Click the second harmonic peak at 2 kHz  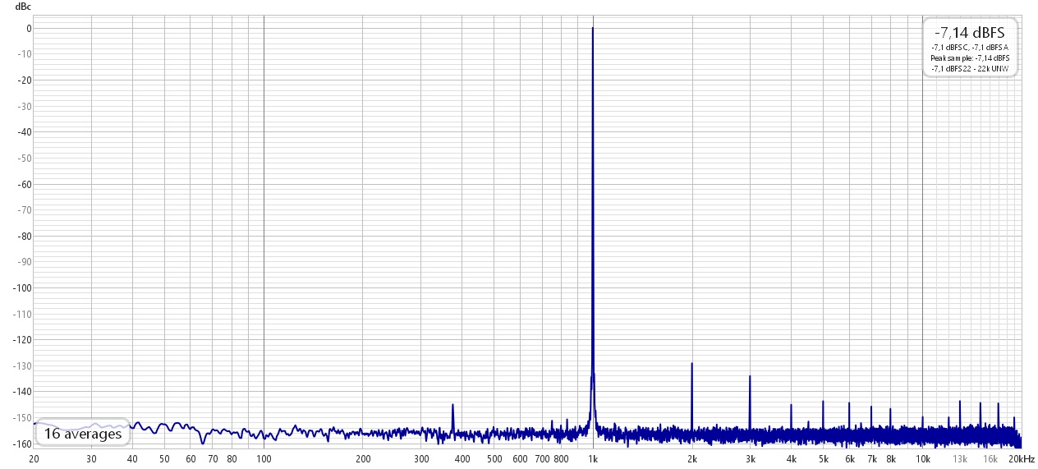tap(692, 363)
